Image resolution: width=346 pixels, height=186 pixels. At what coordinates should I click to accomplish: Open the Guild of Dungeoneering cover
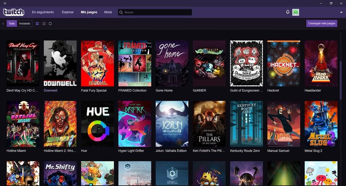click(x=247, y=63)
